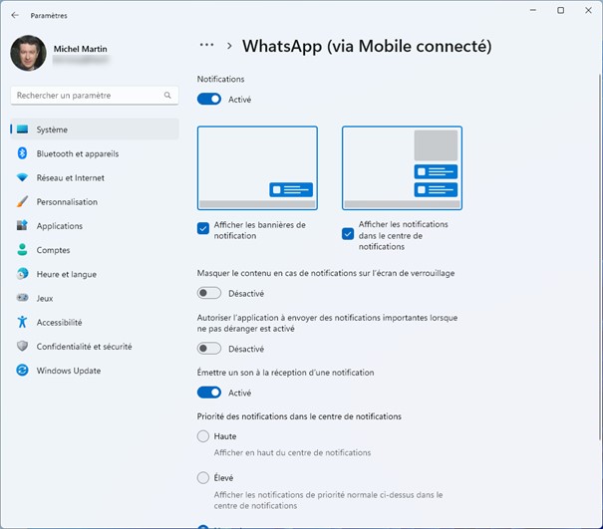Open Confidentialité et sécurité settings
This screenshot has height=529, width=603.
click(95, 346)
